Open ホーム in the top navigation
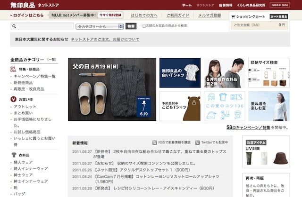302x197 pixels. coord(187,5)
